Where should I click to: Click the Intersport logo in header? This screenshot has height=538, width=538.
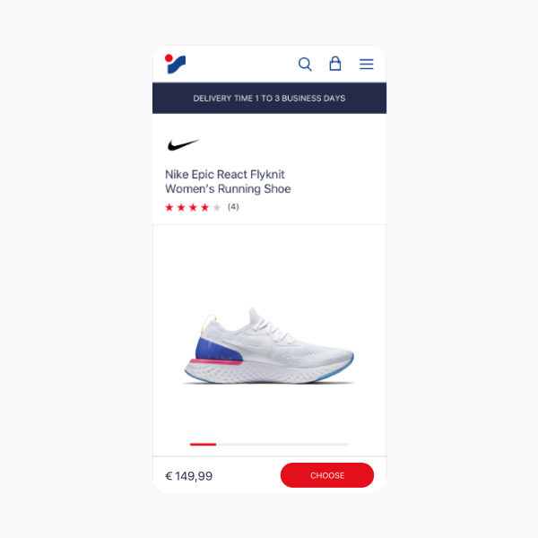[175, 64]
